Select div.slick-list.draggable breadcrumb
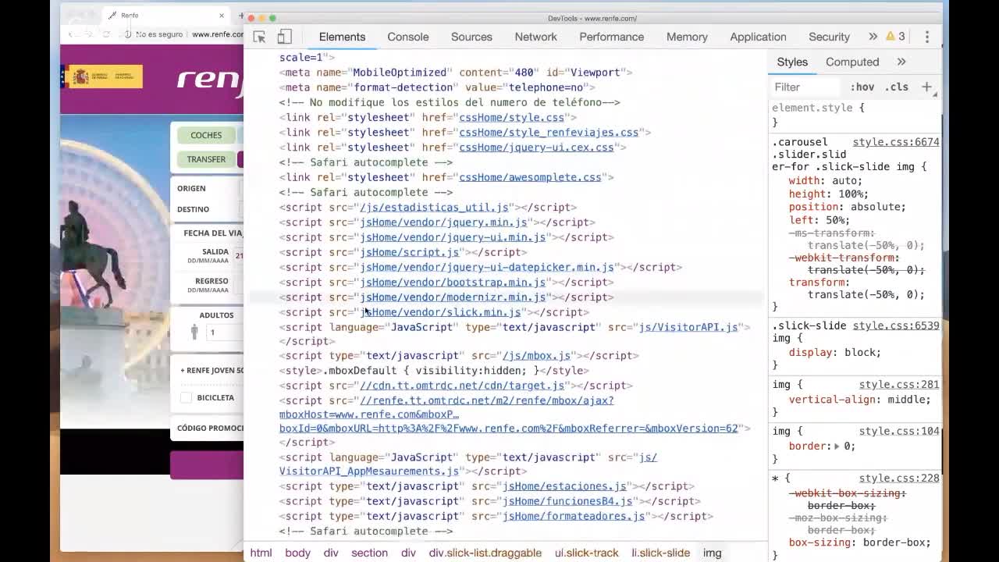 [485, 553]
